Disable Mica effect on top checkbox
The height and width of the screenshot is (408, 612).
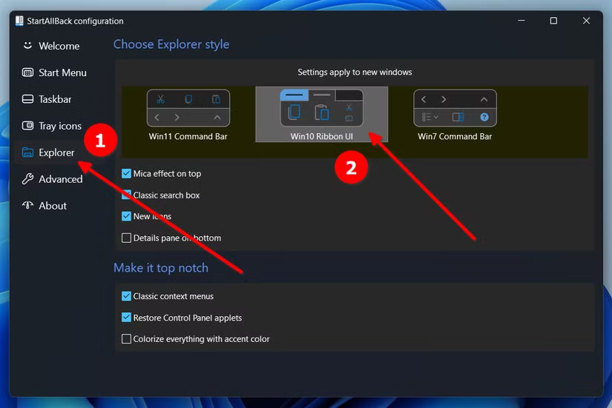tap(126, 173)
